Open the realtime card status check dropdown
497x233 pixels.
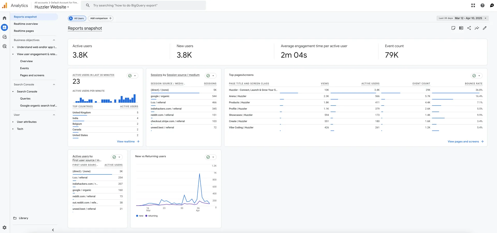pyautogui.click(x=133, y=76)
